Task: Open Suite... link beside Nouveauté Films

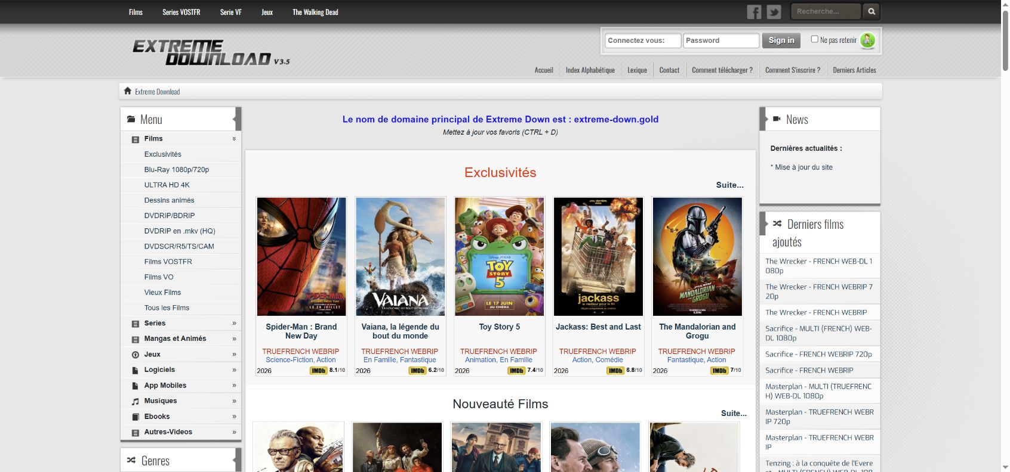Action: click(x=734, y=413)
